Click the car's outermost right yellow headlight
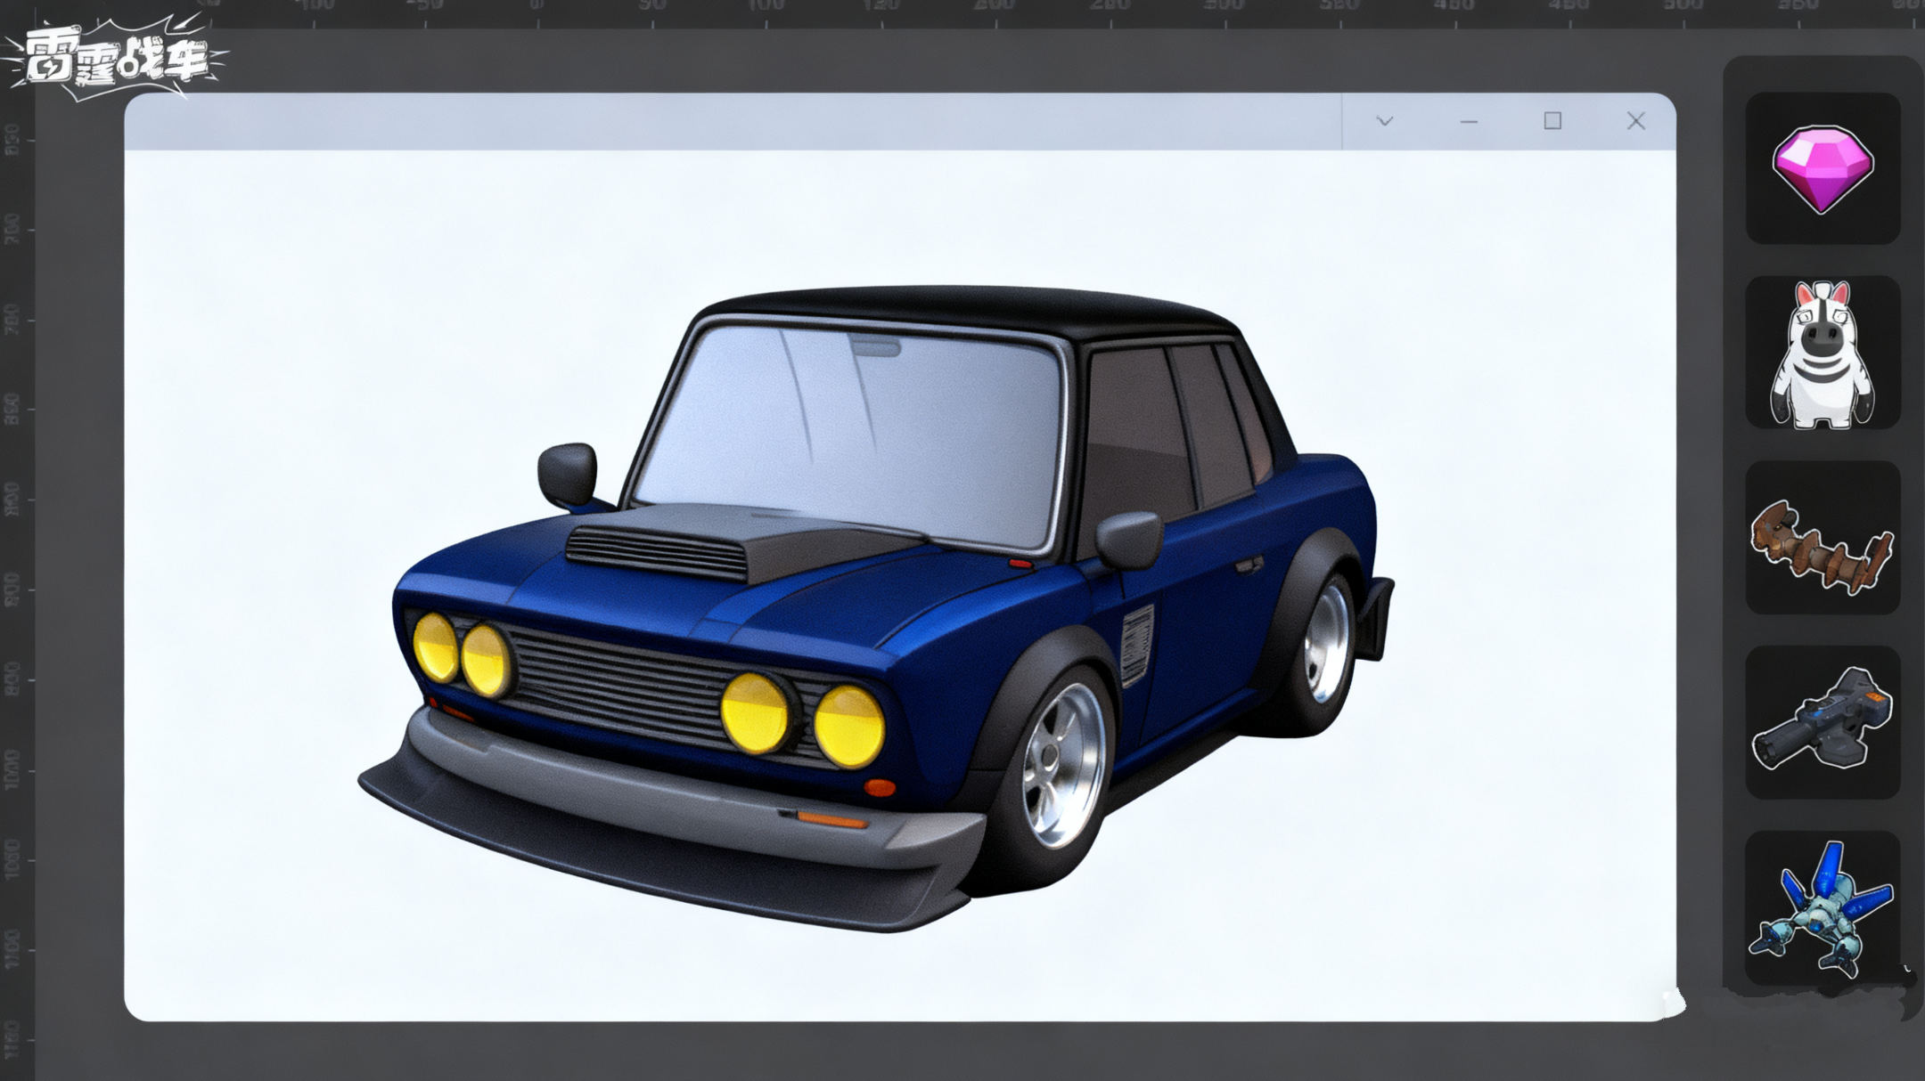The height and width of the screenshot is (1081, 1925). pos(849,727)
